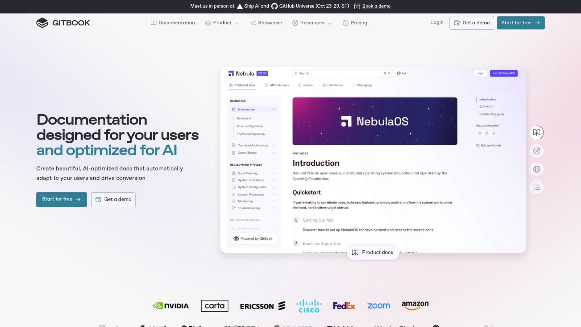Click the GitBook logo icon
The width and height of the screenshot is (581, 327).
42,23
